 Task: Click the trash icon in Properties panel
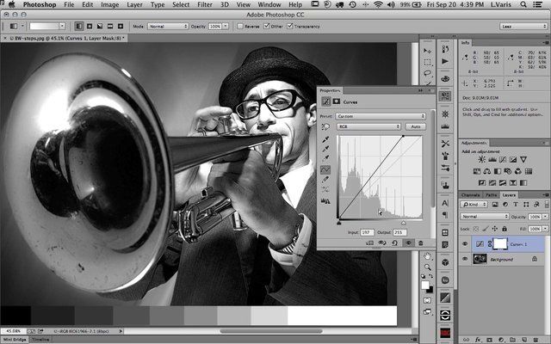point(421,243)
